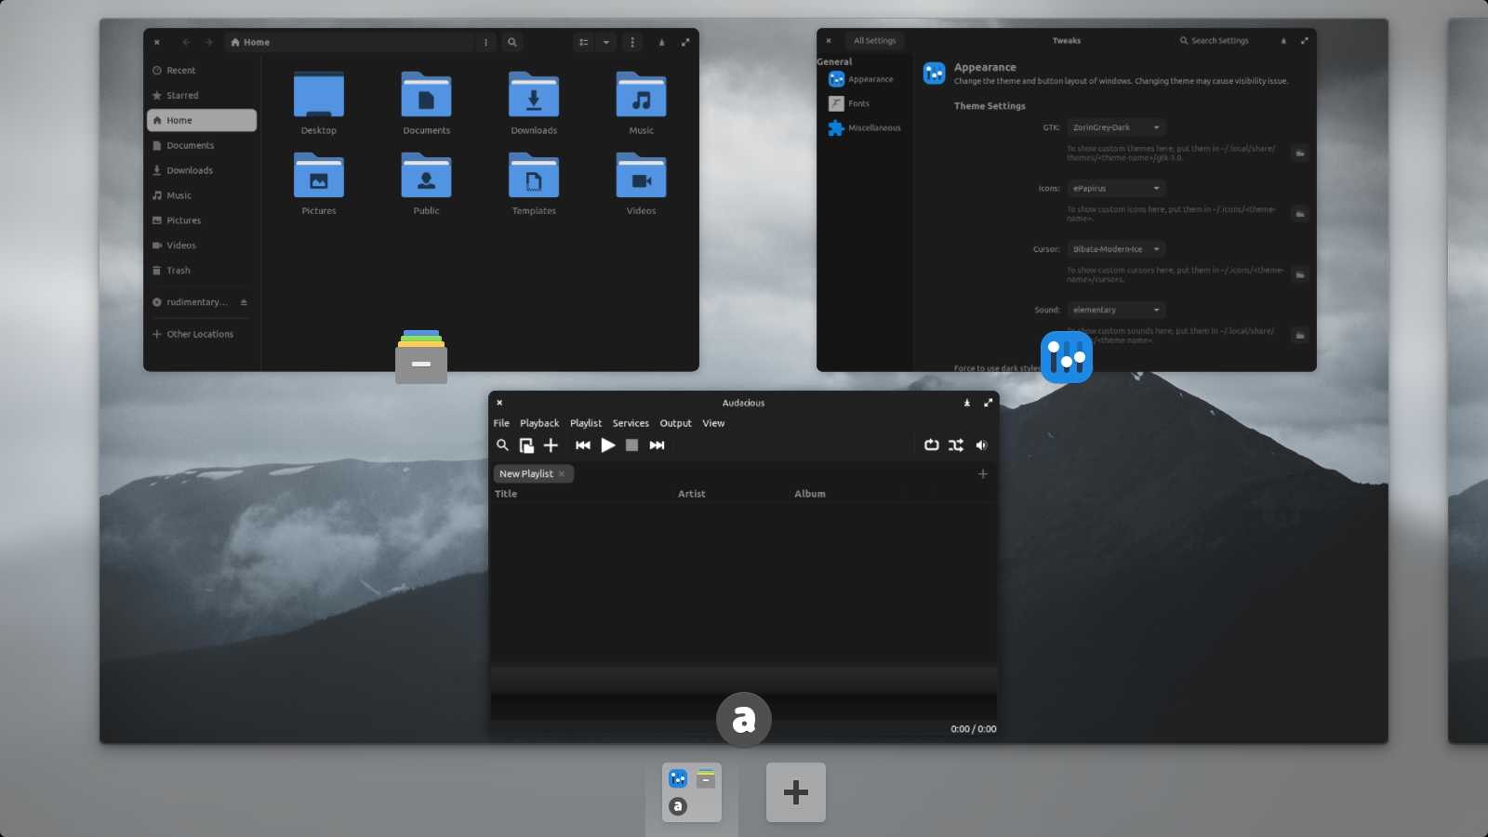This screenshot has height=837, width=1488.
Task: Open the Cursor theme dropdown
Action: [x=1116, y=249]
